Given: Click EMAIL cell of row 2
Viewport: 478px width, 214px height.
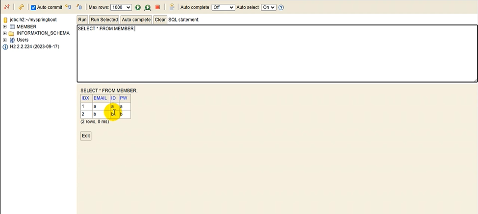Looking at the screenshot, I should [x=101, y=115].
